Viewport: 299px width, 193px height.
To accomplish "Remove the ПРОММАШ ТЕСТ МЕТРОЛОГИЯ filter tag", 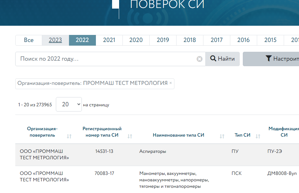I will coord(171,83).
